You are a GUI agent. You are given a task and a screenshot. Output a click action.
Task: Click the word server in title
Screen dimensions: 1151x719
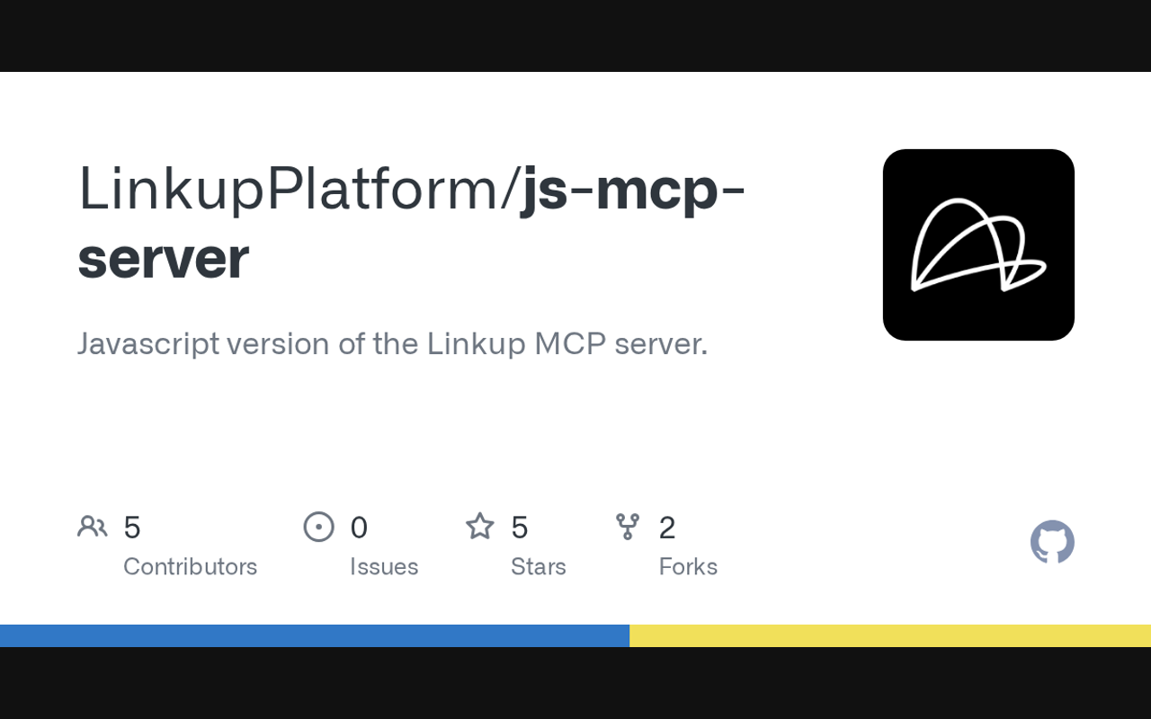164,259
